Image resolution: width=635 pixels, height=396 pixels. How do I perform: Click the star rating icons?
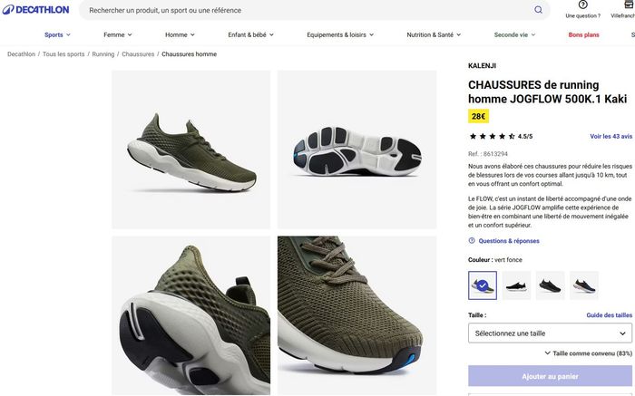[x=492, y=136]
